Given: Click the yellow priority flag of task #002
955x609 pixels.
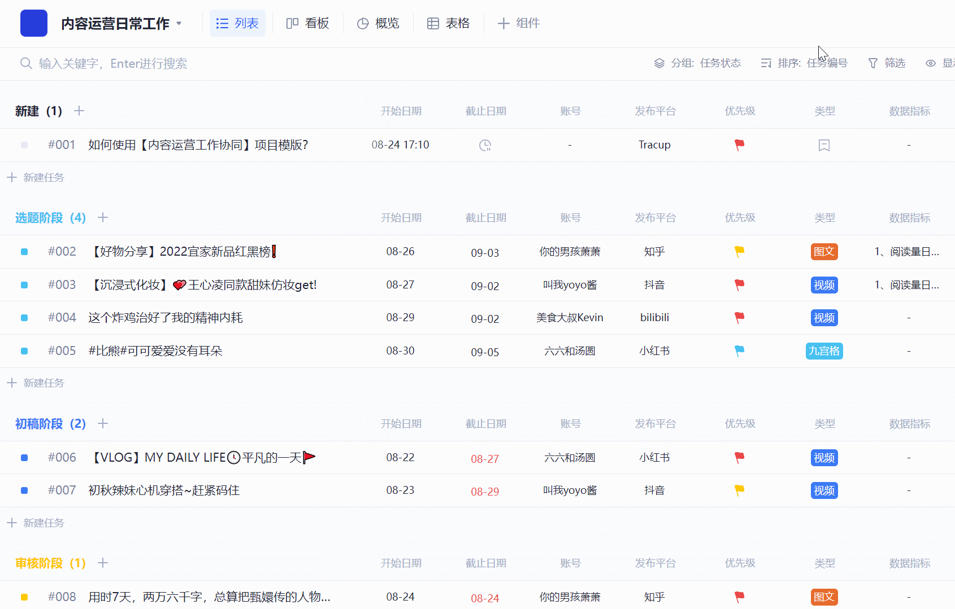Looking at the screenshot, I should pos(739,252).
